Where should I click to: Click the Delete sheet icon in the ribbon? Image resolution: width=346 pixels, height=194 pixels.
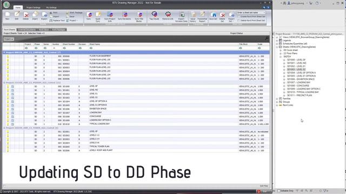pyautogui.click(x=26, y=15)
